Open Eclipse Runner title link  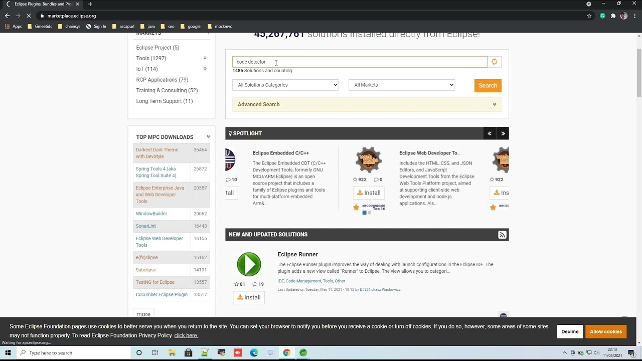(297, 254)
